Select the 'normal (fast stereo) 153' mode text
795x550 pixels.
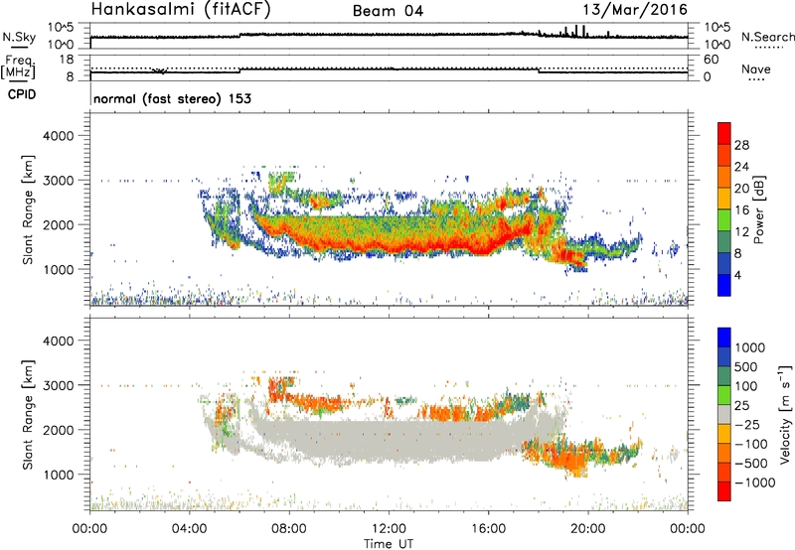click(172, 99)
